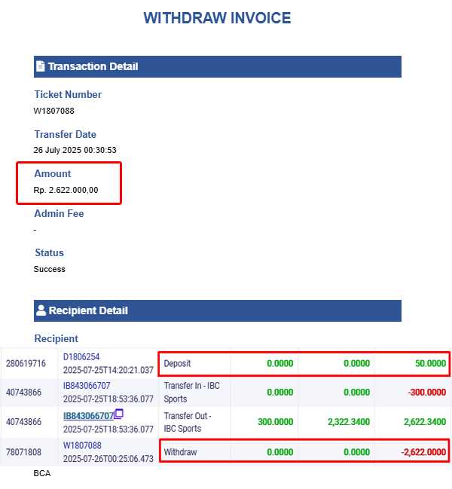Open deposit ticket link D1806254
The image size is (452, 489).
click(x=81, y=357)
